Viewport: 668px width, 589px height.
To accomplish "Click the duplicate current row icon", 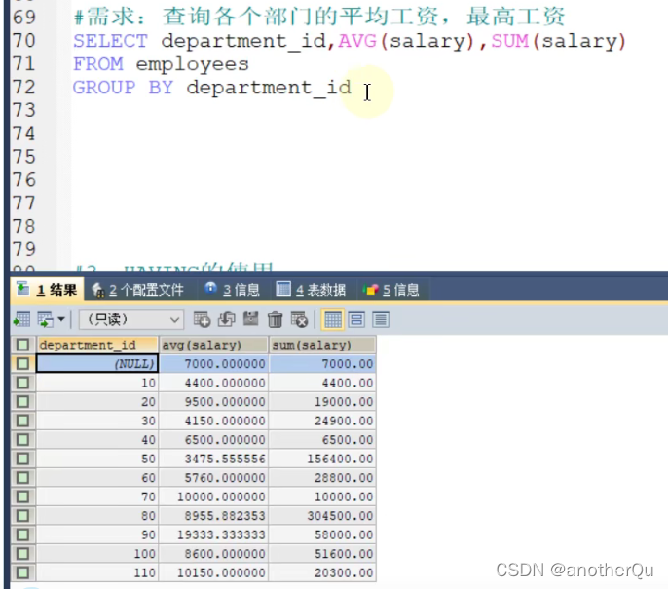I will point(227,319).
